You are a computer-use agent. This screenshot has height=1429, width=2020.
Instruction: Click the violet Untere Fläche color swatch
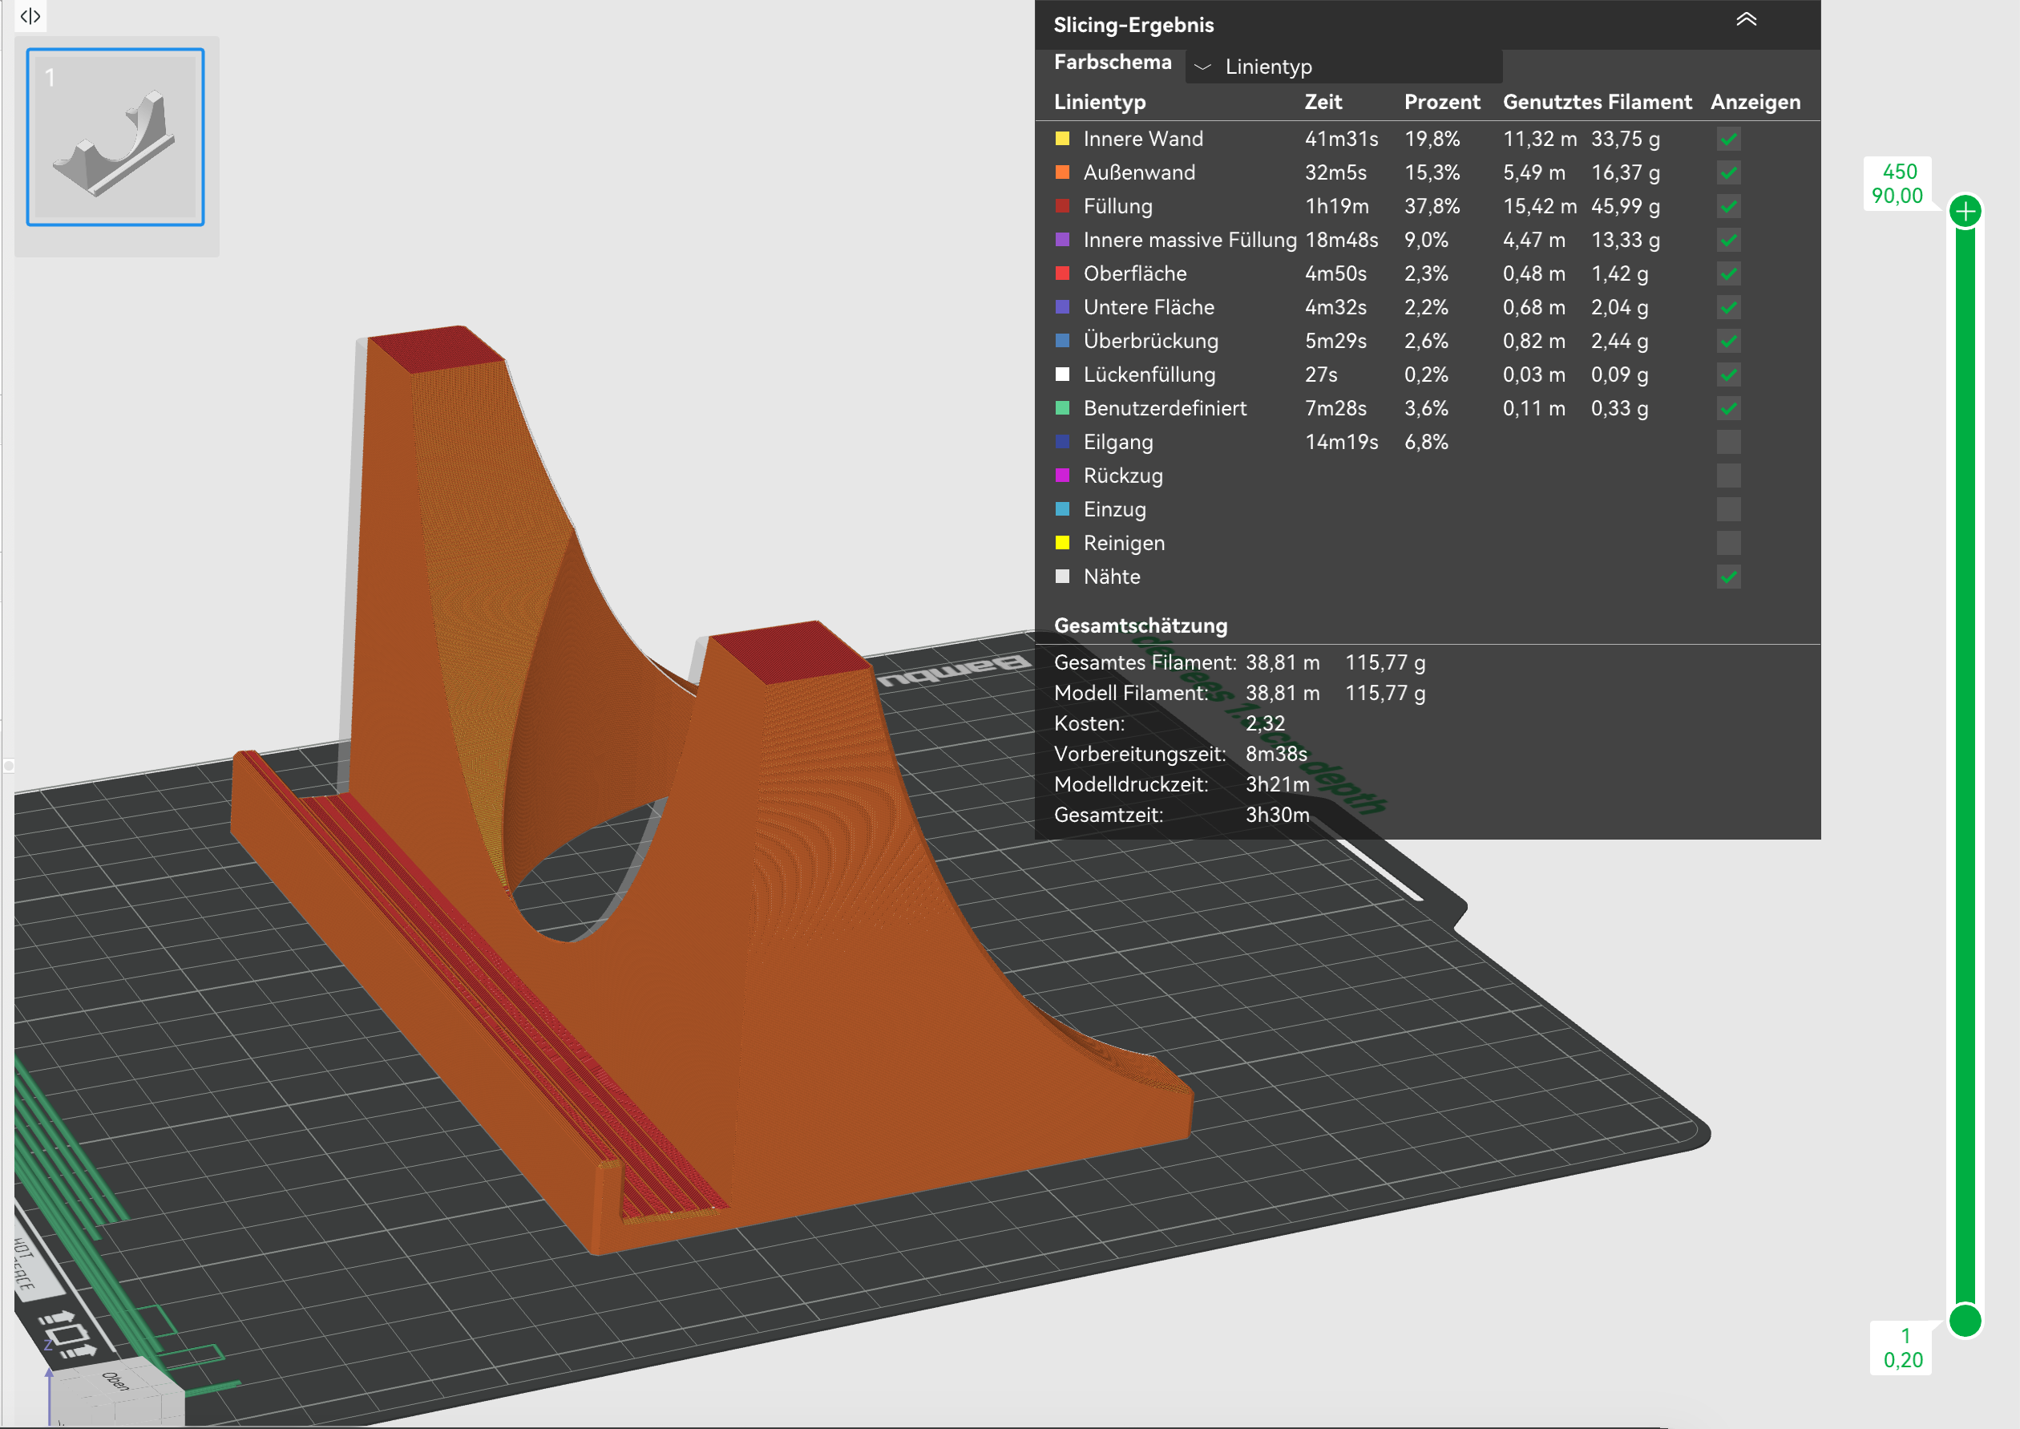pos(1062,307)
